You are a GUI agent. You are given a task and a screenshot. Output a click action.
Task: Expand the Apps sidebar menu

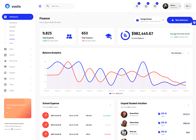(18, 49)
